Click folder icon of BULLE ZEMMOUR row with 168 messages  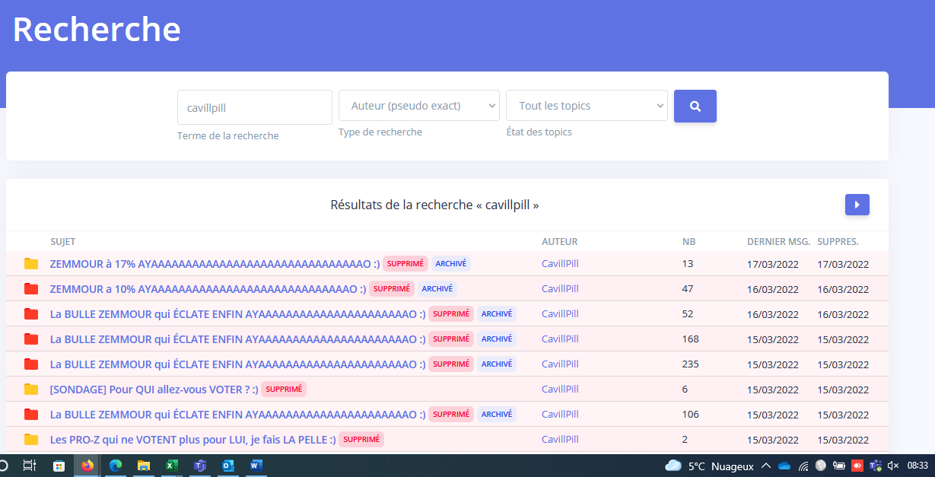(x=31, y=339)
